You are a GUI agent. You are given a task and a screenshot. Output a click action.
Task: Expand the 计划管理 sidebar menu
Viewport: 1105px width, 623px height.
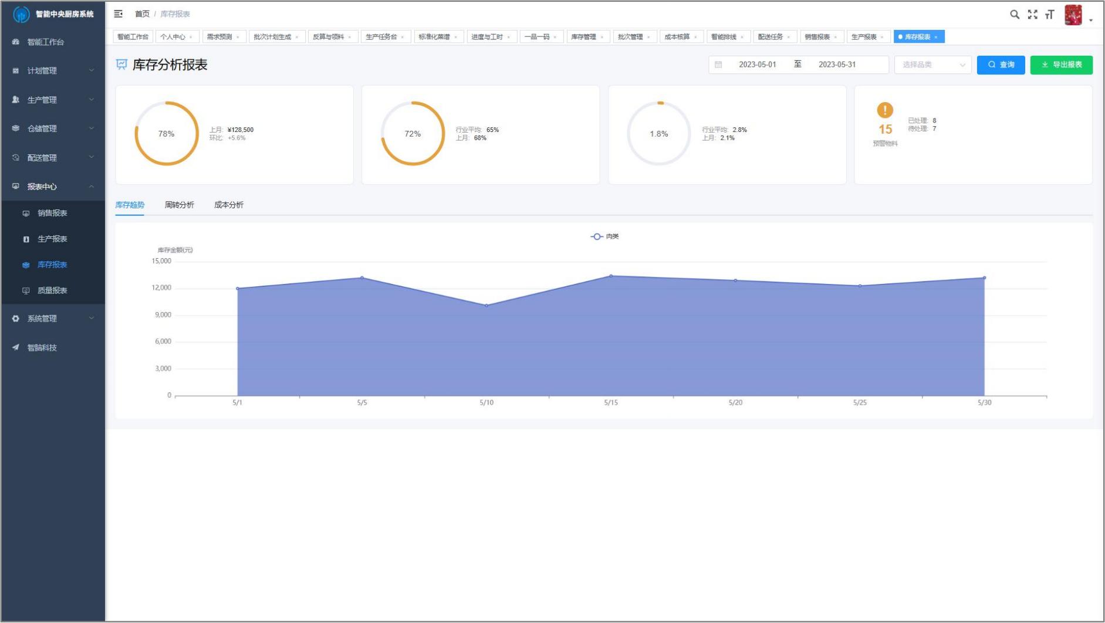(x=53, y=70)
